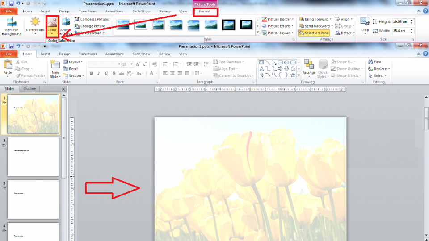429x241 pixels.
Task: Click Format Painter
Action: [x=30, y=76]
